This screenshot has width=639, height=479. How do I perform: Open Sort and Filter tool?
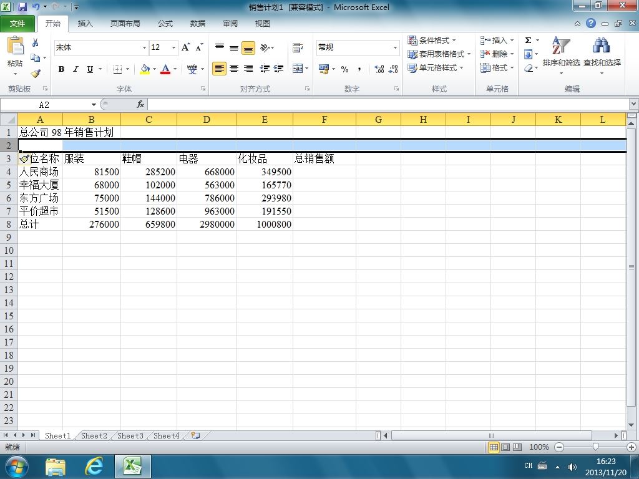[x=561, y=56]
